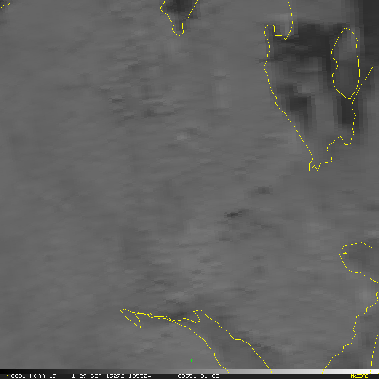Click the 195324 time stamp text
The height and width of the screenshot is (379, 379).
[x=140, y=376]
